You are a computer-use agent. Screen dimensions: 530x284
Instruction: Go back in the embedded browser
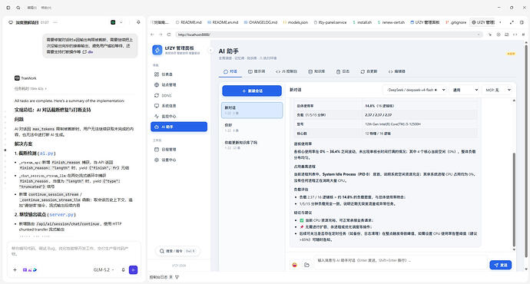point(152,35)
